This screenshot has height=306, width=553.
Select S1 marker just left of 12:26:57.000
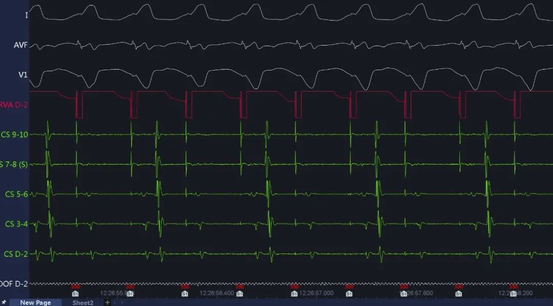click(294, 294)
